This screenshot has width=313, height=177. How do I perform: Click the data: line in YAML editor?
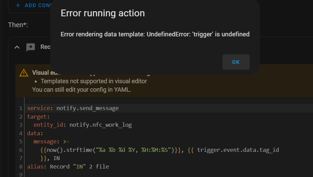35,133
